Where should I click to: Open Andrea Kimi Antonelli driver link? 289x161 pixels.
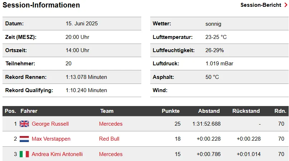[57, 154]
